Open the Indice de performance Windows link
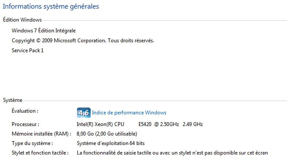The image size is (287, 161). 129,113
